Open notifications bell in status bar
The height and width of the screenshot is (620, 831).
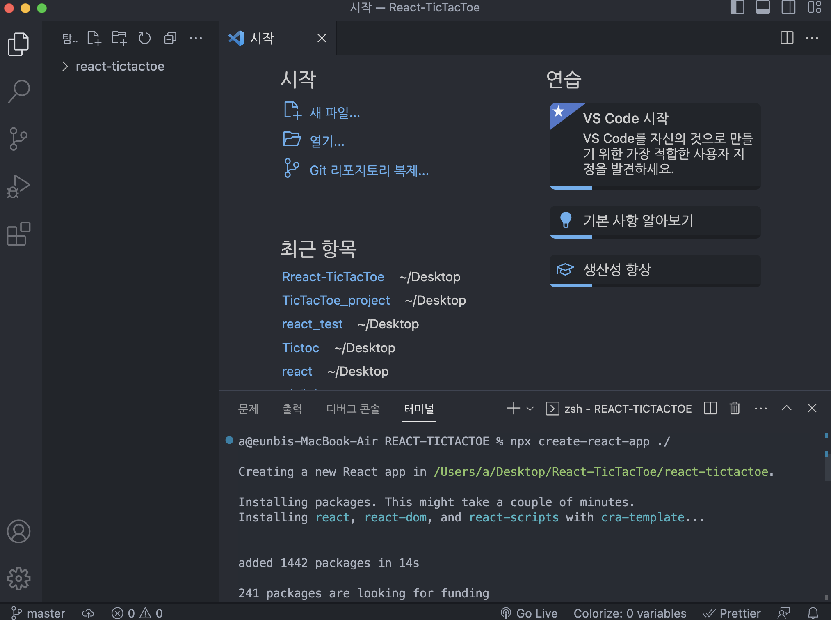click(x=813, y=613)
